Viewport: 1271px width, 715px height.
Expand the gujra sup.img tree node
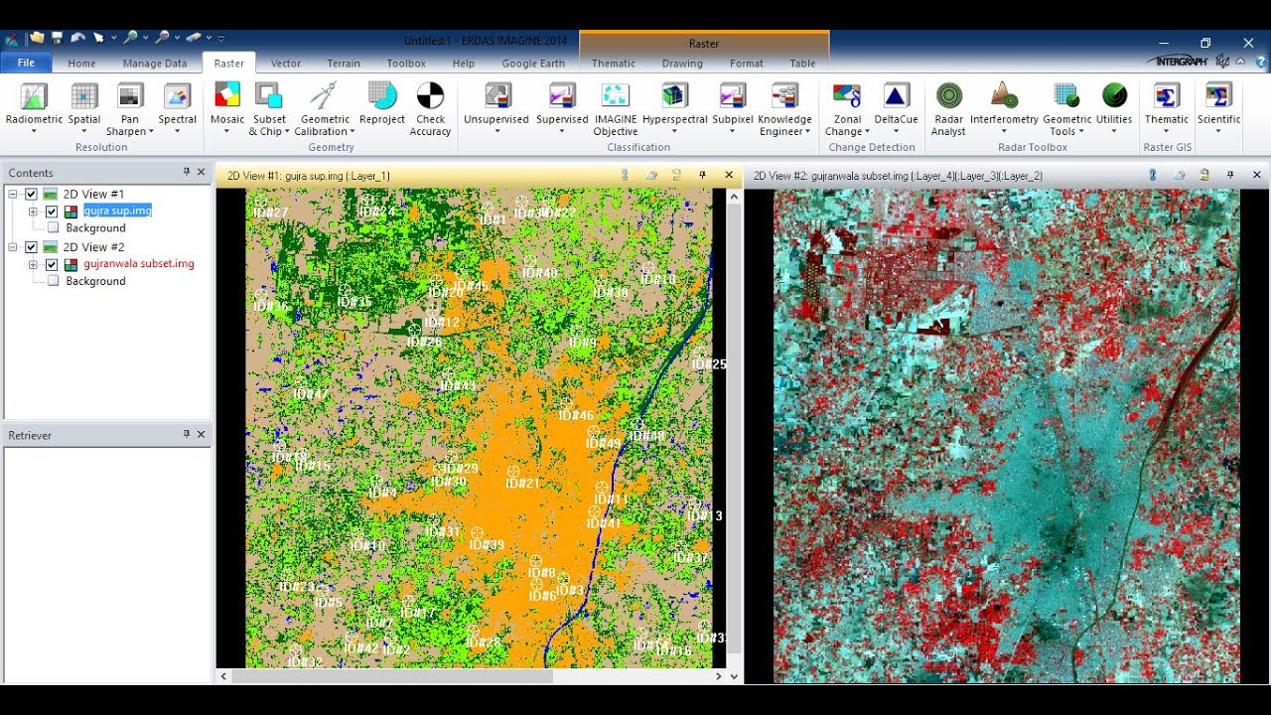(33, 211)
